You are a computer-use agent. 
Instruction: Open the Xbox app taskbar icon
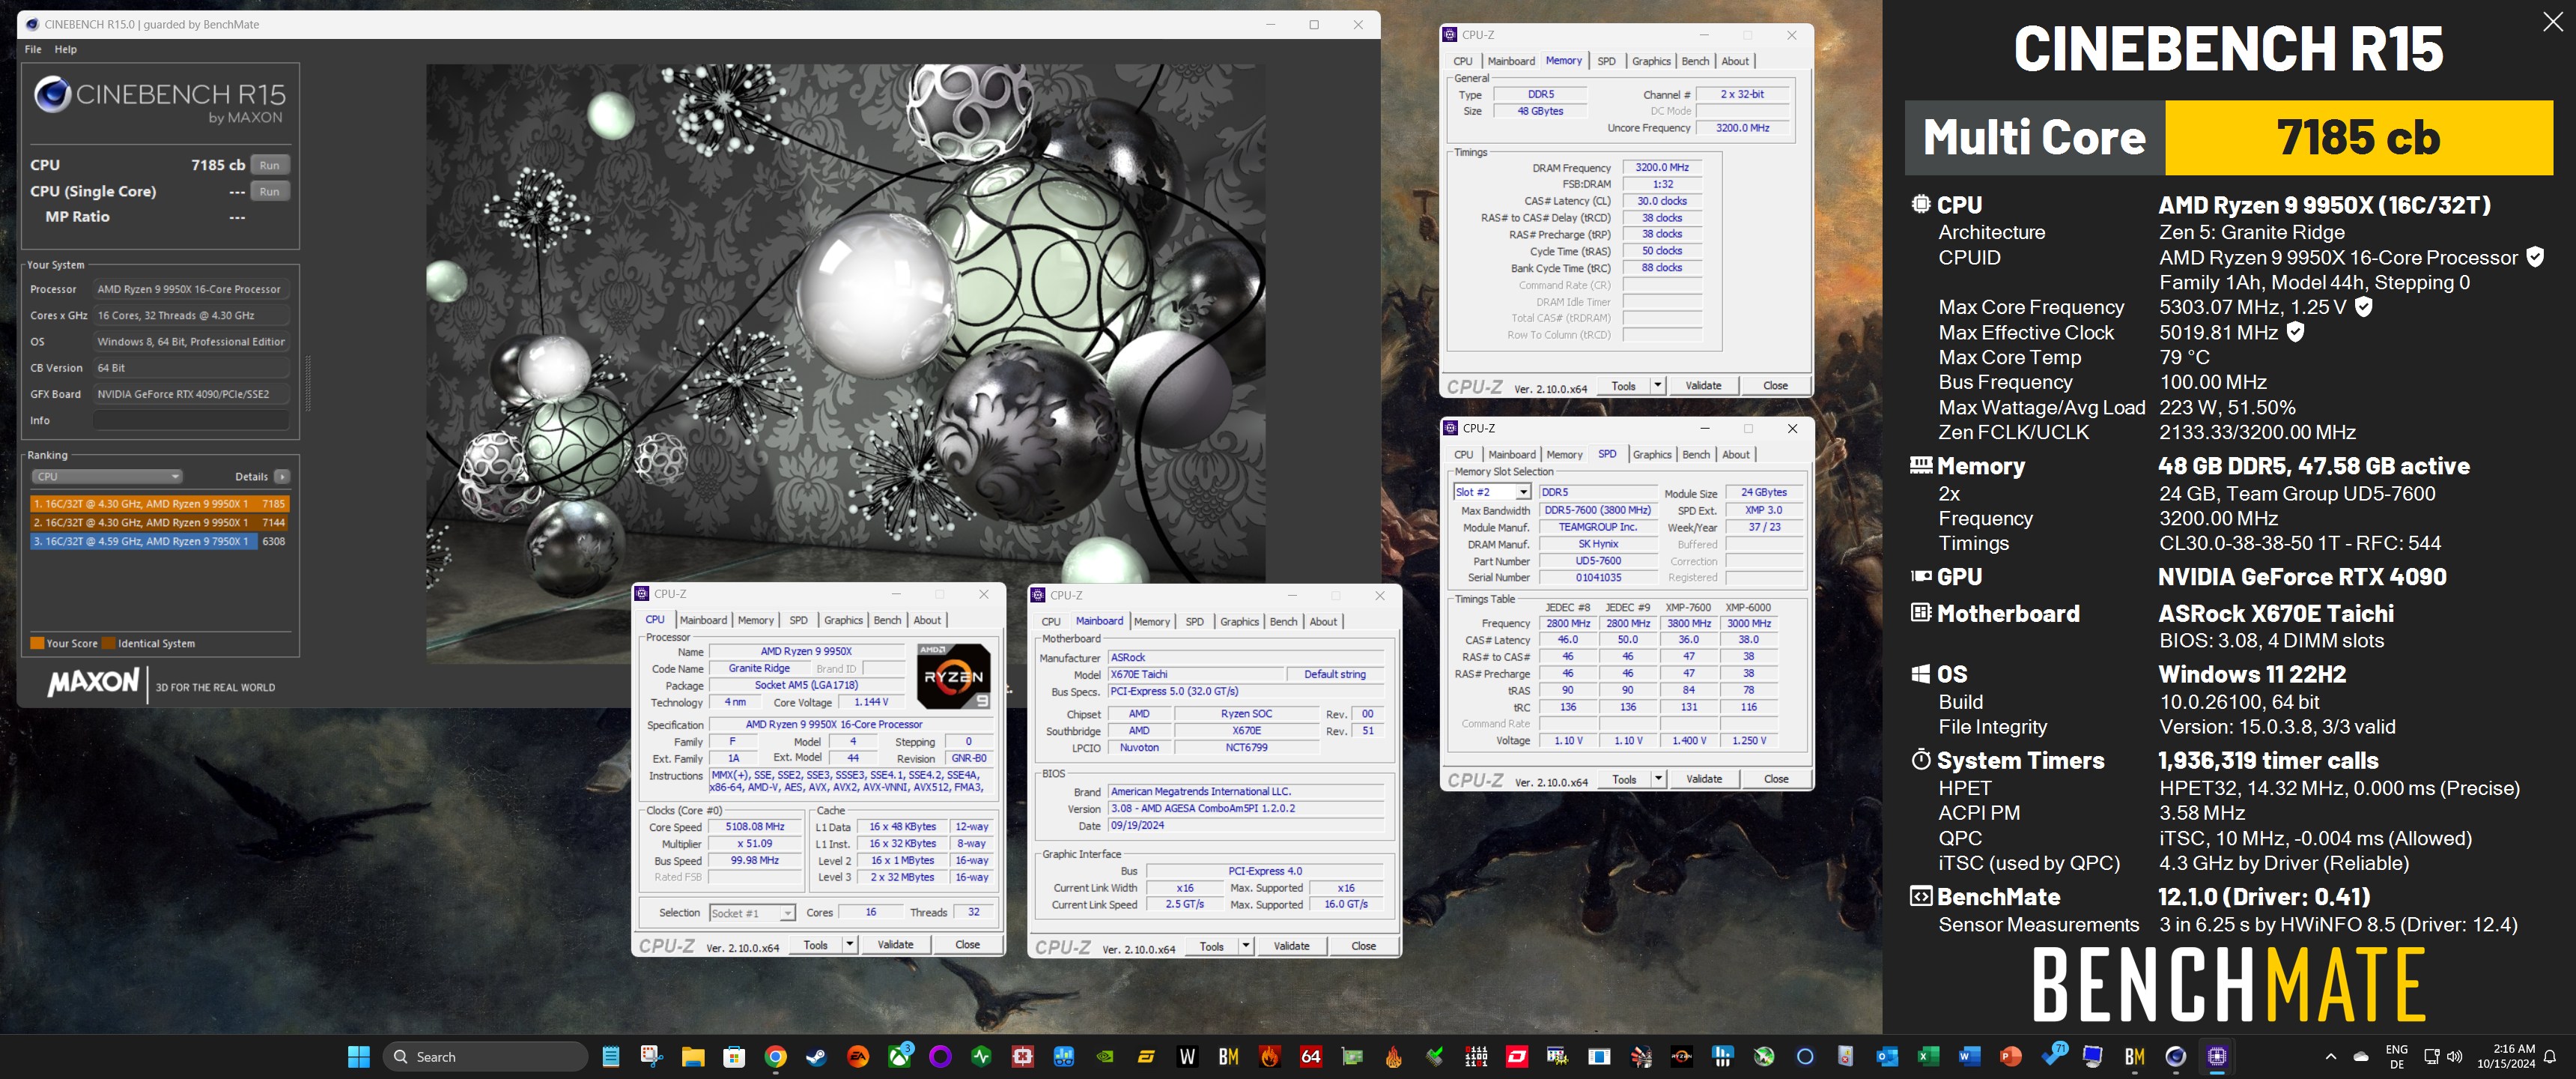[x=899, y=1057]
